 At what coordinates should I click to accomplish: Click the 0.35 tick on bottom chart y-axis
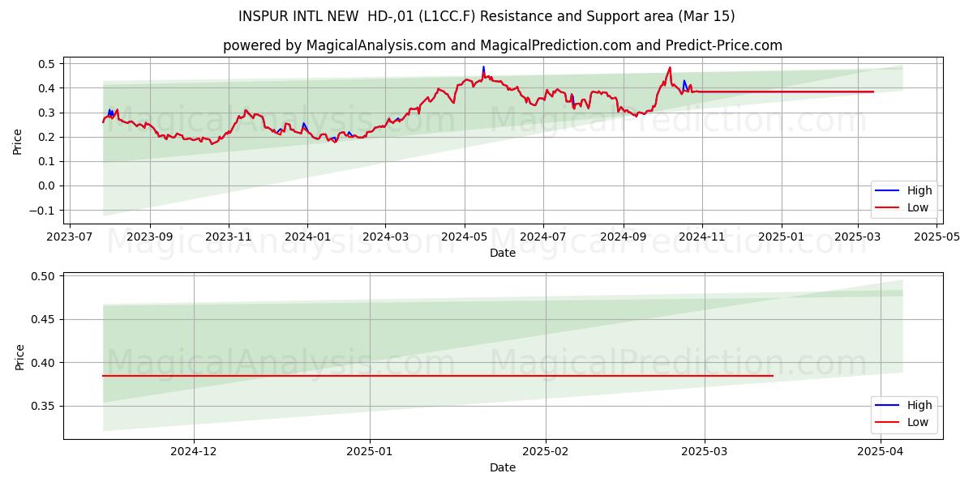coord(44,406)
